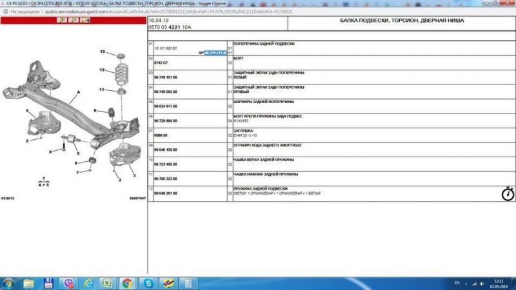516x290 pixels.
Task: Open Skype from the taskbar
Action: click(148, 283)
